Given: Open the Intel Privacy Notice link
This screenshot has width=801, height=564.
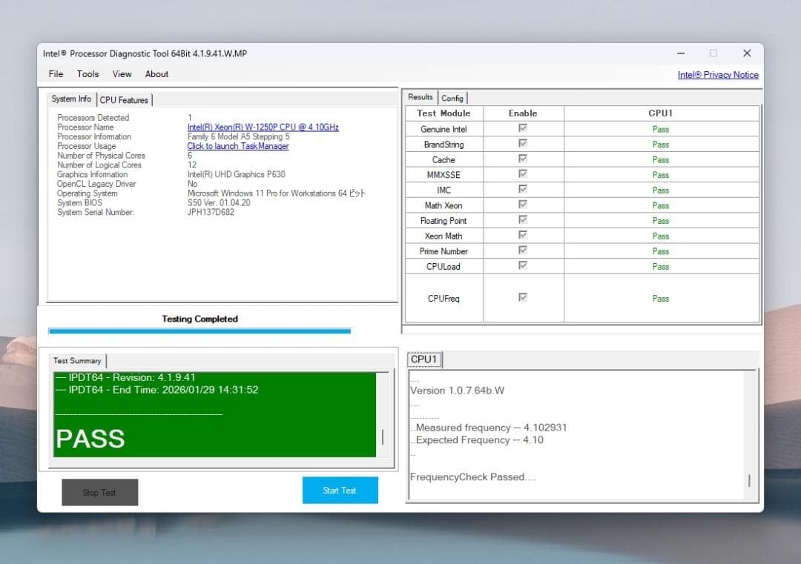Looking at the screenshot, I should [718, 74].
